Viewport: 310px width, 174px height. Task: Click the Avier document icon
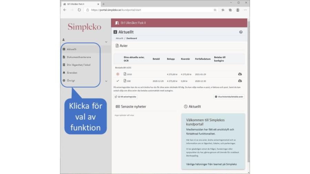click(117, 46)
